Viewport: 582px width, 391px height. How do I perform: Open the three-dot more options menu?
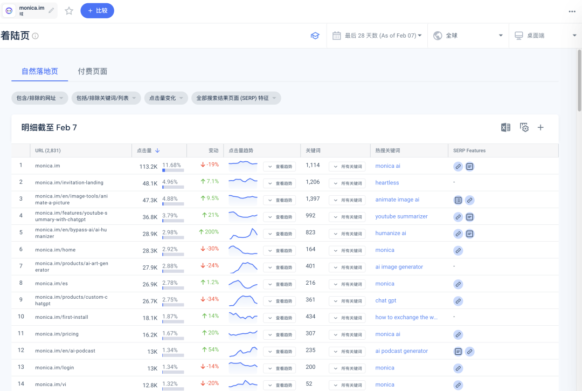click(572, 11)
